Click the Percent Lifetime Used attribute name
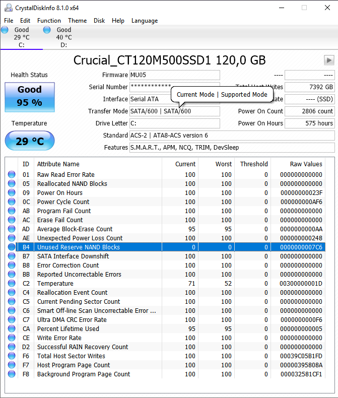The height and width of the screenshot is (398, 338). 68,328
